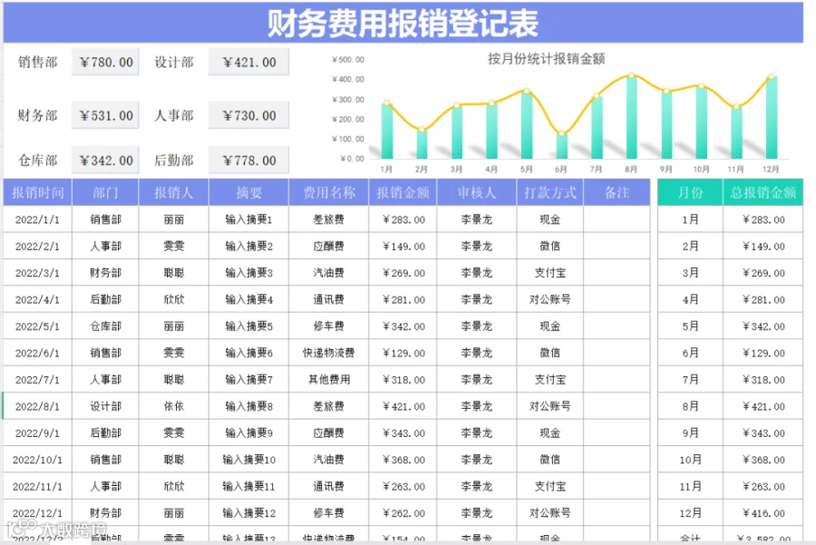The image size is (816, 545).
Task: Select the 报销金额 column header
Action: point(403,192)
